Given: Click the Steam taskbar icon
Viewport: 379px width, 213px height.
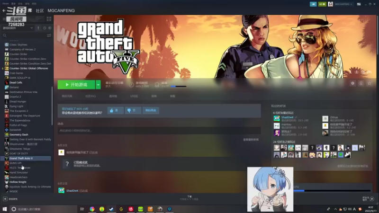Looking at the screenshot, I should click(111, 209).
